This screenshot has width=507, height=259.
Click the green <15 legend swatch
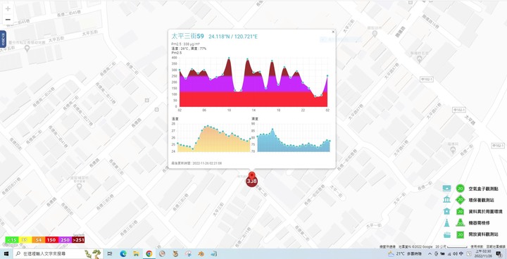pos(12,239)
